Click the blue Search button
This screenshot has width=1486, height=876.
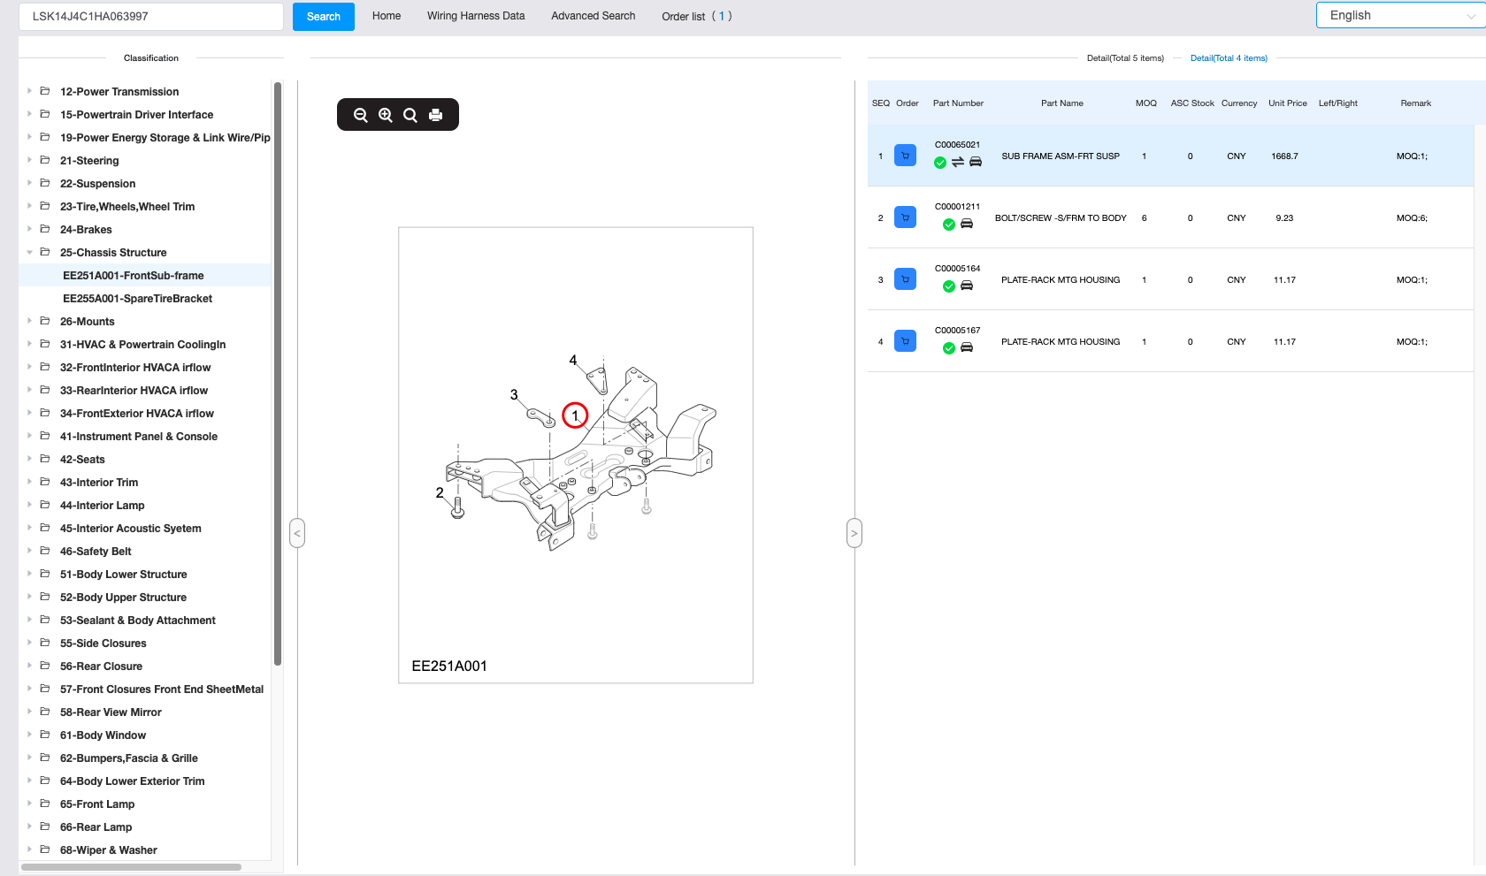pos(323,17)
